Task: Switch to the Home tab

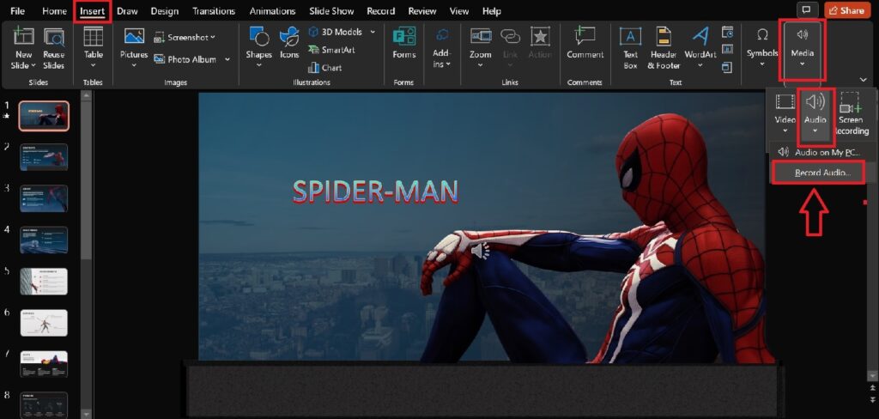Action: [54, 10]
